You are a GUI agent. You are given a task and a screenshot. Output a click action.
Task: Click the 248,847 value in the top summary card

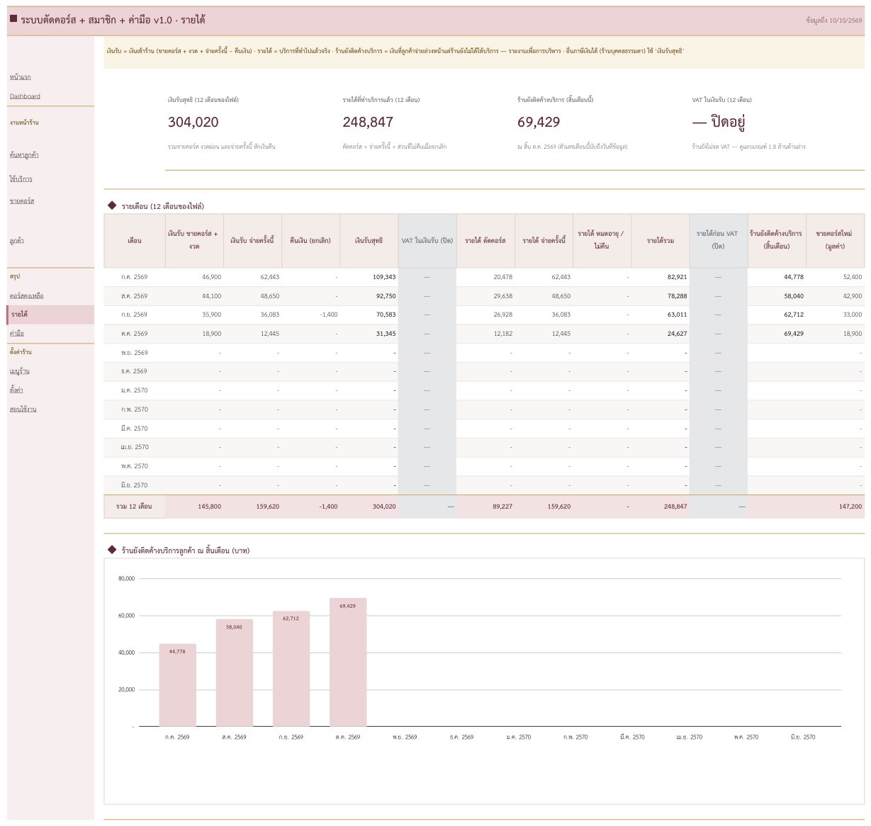point(368,122)
